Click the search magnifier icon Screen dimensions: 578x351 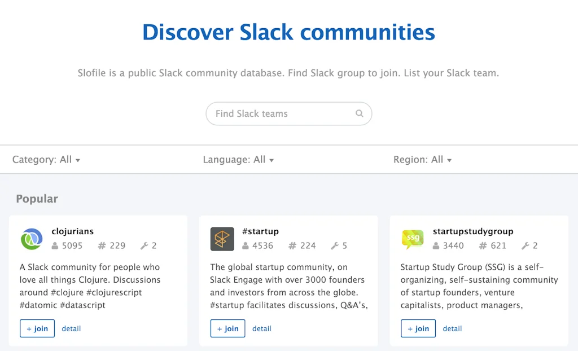tap(360, 113)
